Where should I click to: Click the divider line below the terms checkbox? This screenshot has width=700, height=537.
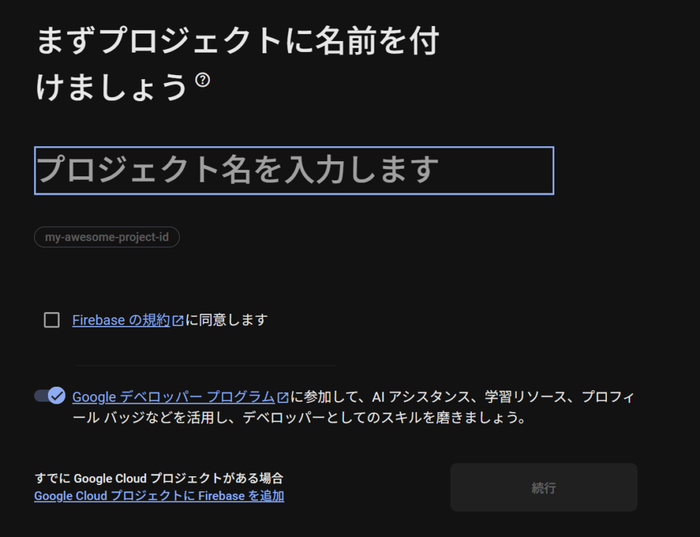205,366
